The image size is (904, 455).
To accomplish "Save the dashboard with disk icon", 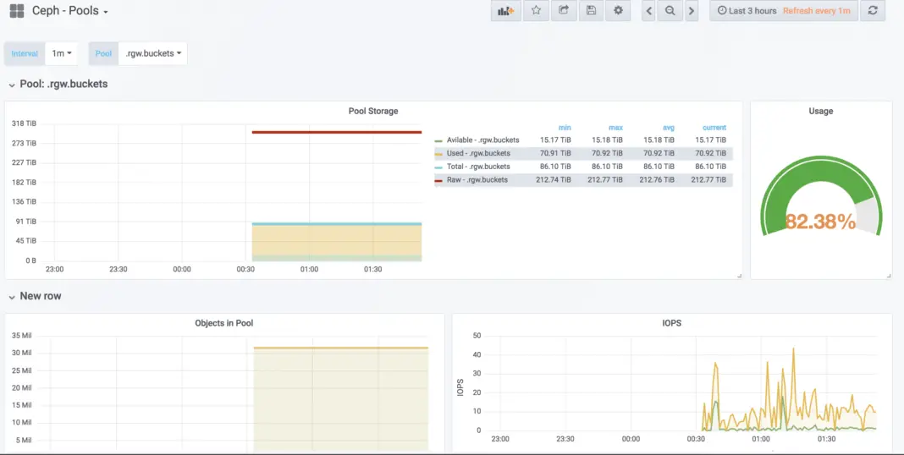I will 591,11.
